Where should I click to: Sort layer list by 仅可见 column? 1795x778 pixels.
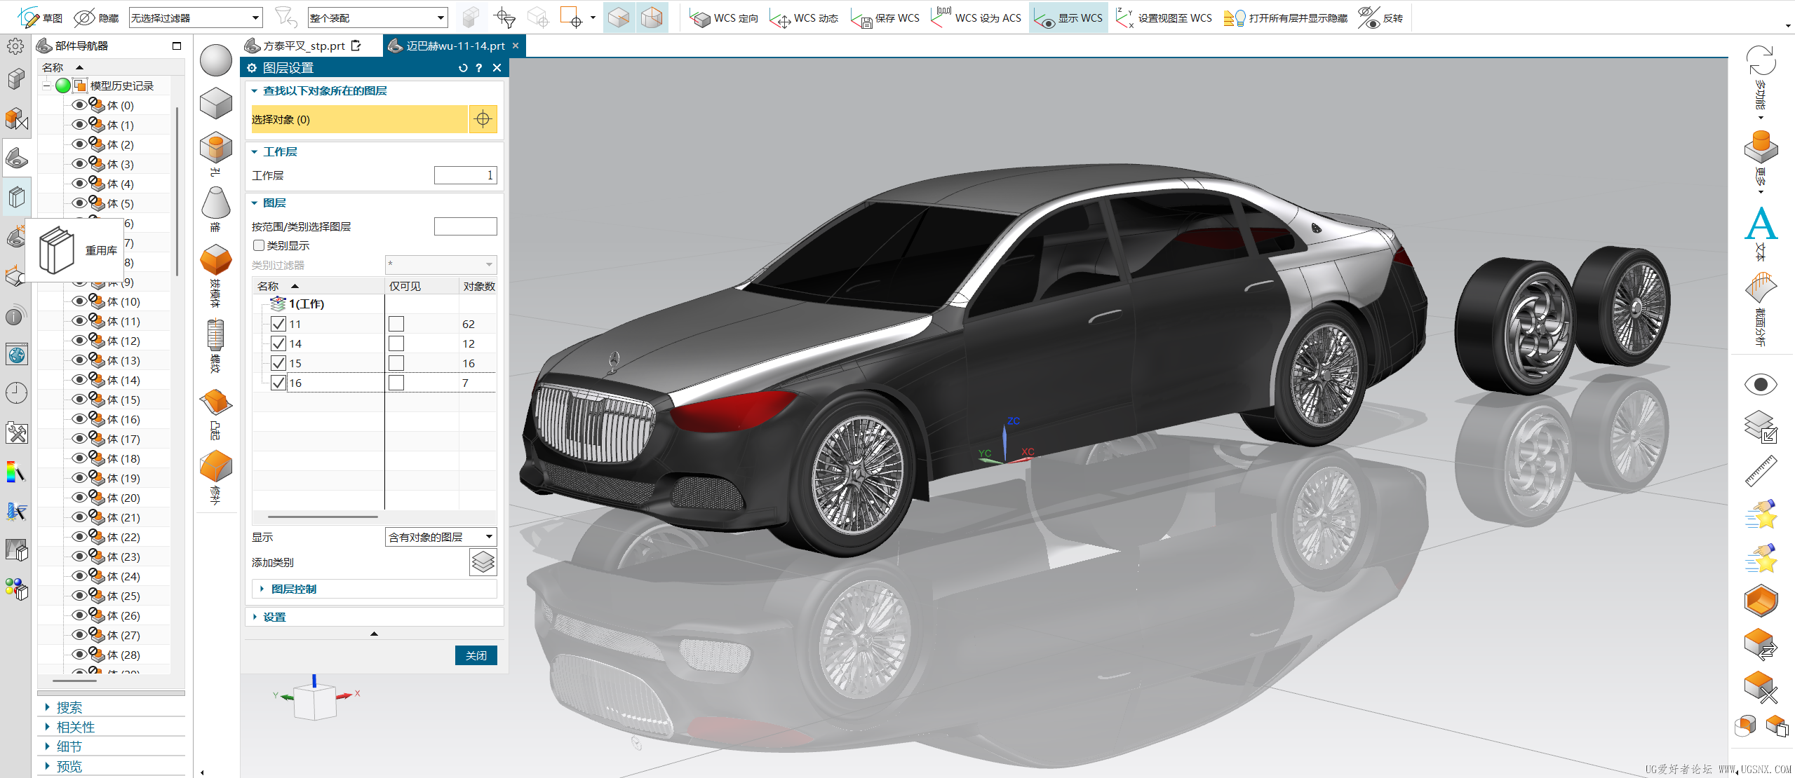(422, 286)
